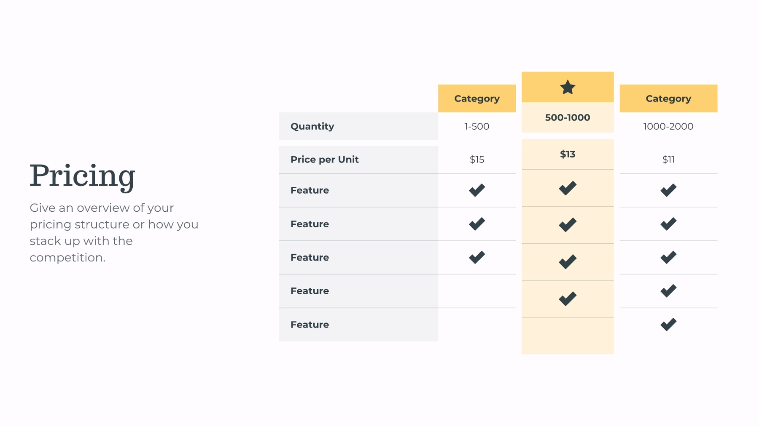Click the pricing overview description paragraph
This screenshot has width=759, height=426.
114,232
